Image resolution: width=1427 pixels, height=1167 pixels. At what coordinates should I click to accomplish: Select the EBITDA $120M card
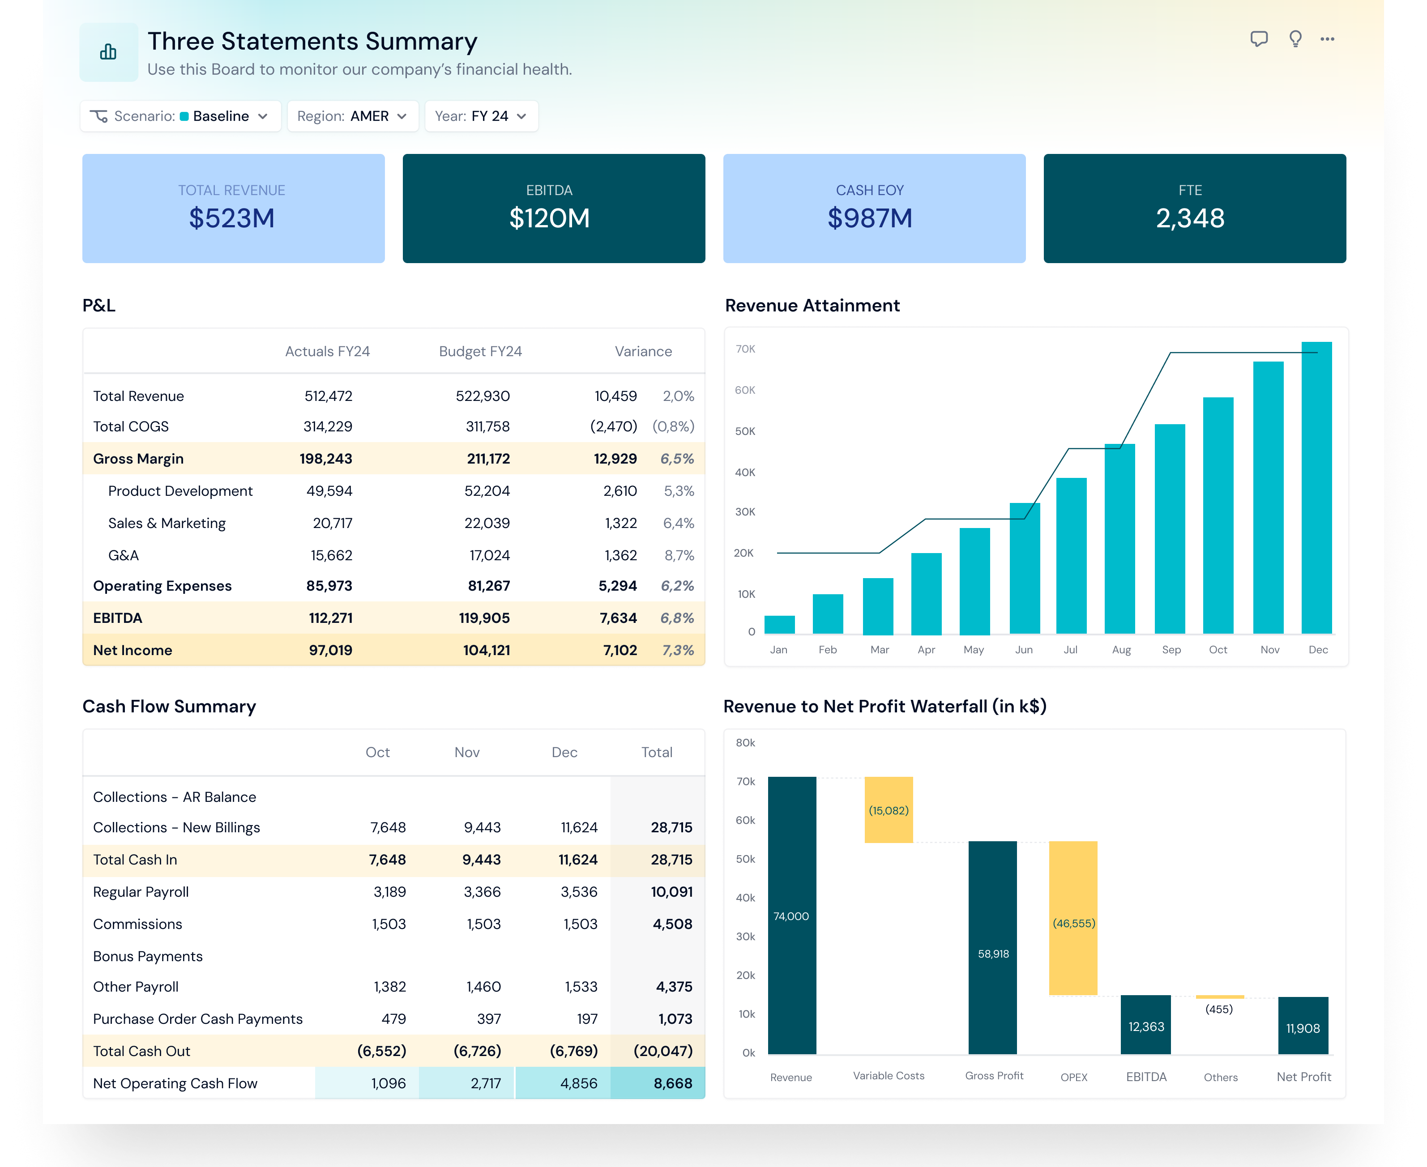[x=553, y=209]
